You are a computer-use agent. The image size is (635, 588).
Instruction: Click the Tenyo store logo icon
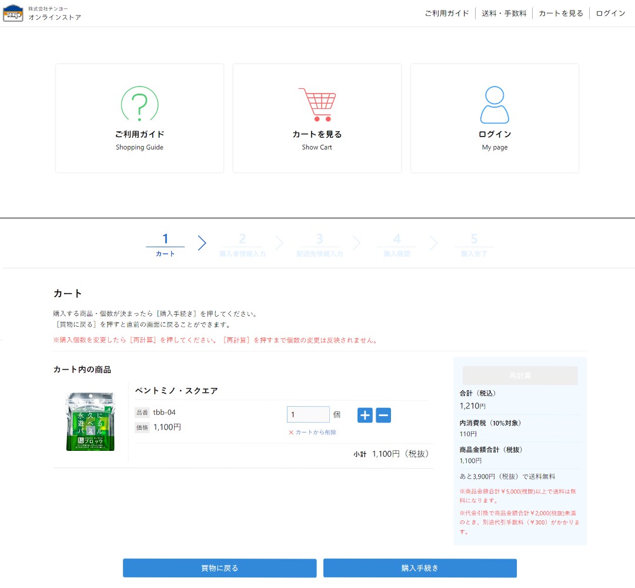point(13,13)
